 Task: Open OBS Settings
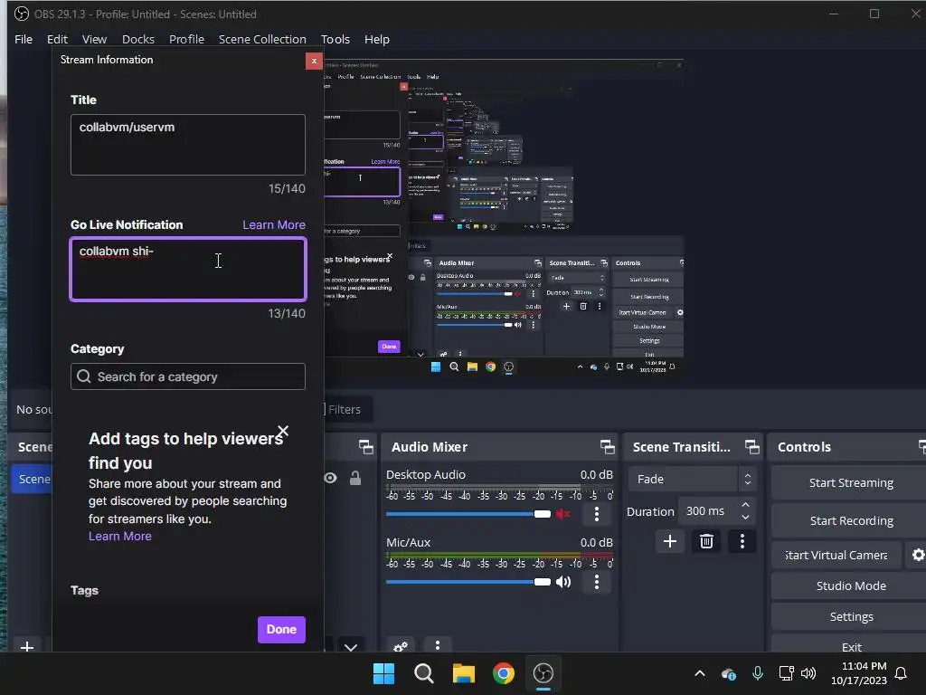[851, 616]
